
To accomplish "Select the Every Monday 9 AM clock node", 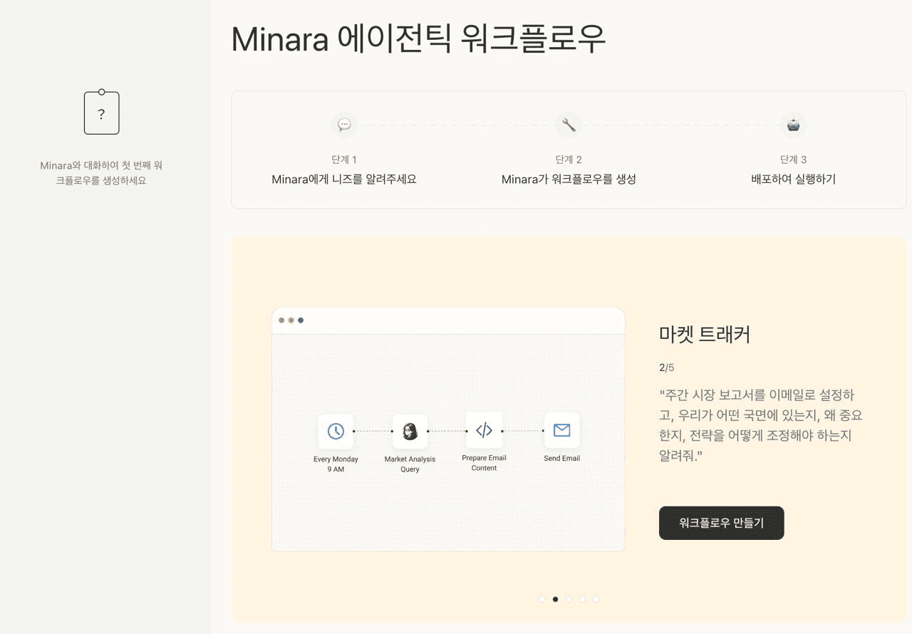I will tap(336, 431).
